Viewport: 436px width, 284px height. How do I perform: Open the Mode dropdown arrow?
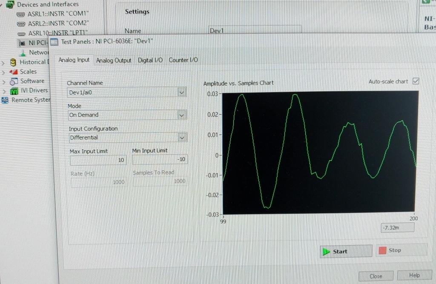[181, 115]
